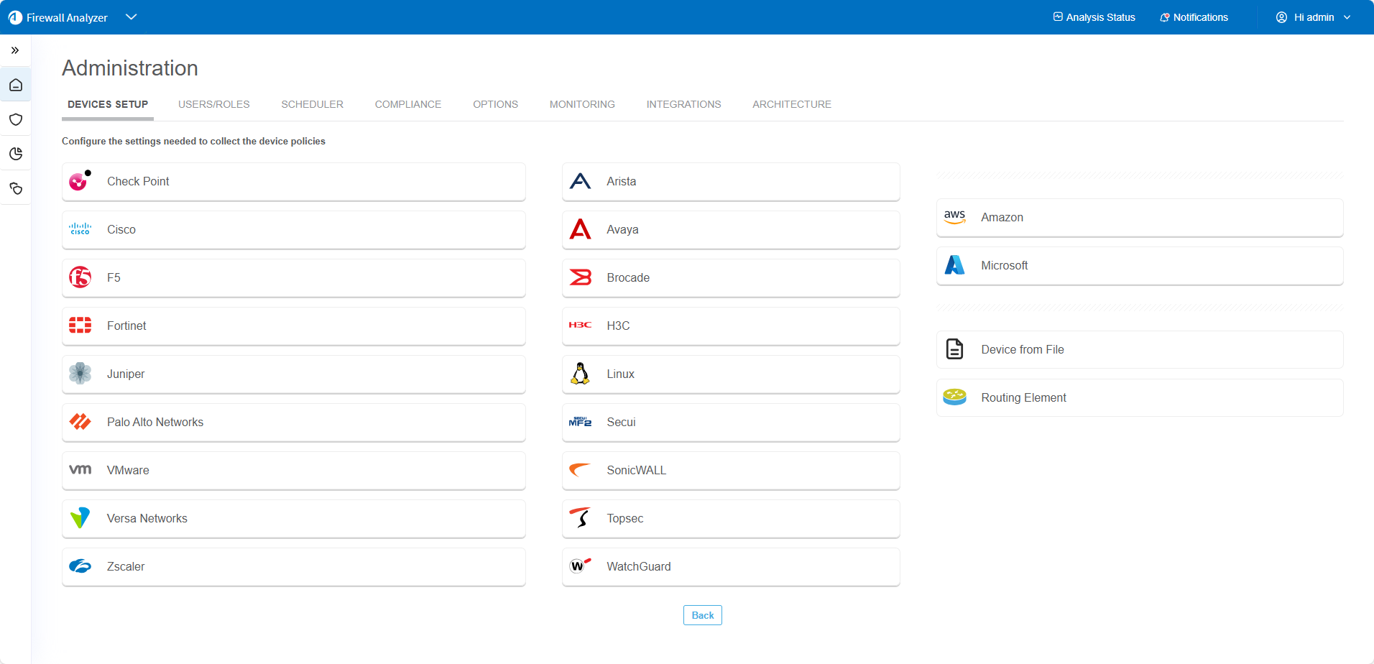Click the home icon in left sidebar

[x=16, y=85]
